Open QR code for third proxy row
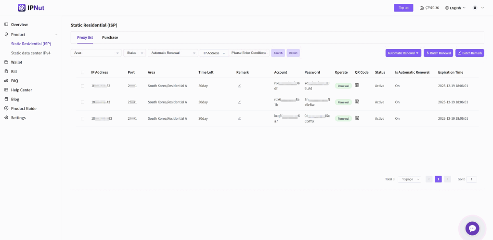The image size is (493, 240). [x=357, y=118]
